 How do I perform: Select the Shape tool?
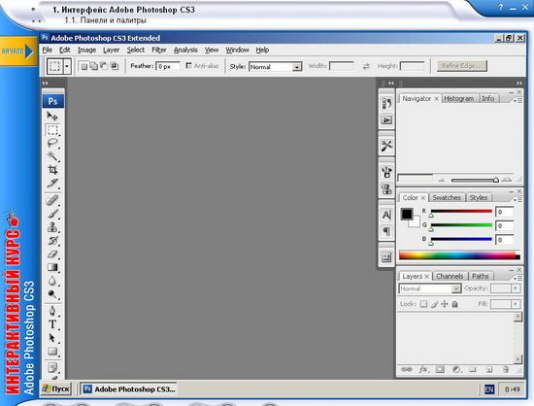click(52, 352)
